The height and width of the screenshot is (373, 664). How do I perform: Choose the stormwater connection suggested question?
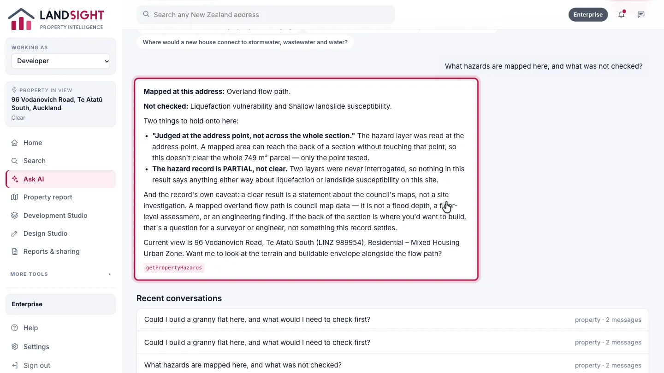[245, 42]
